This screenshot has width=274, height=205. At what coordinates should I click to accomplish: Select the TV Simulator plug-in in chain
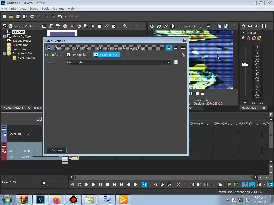[x=81, y=55]
